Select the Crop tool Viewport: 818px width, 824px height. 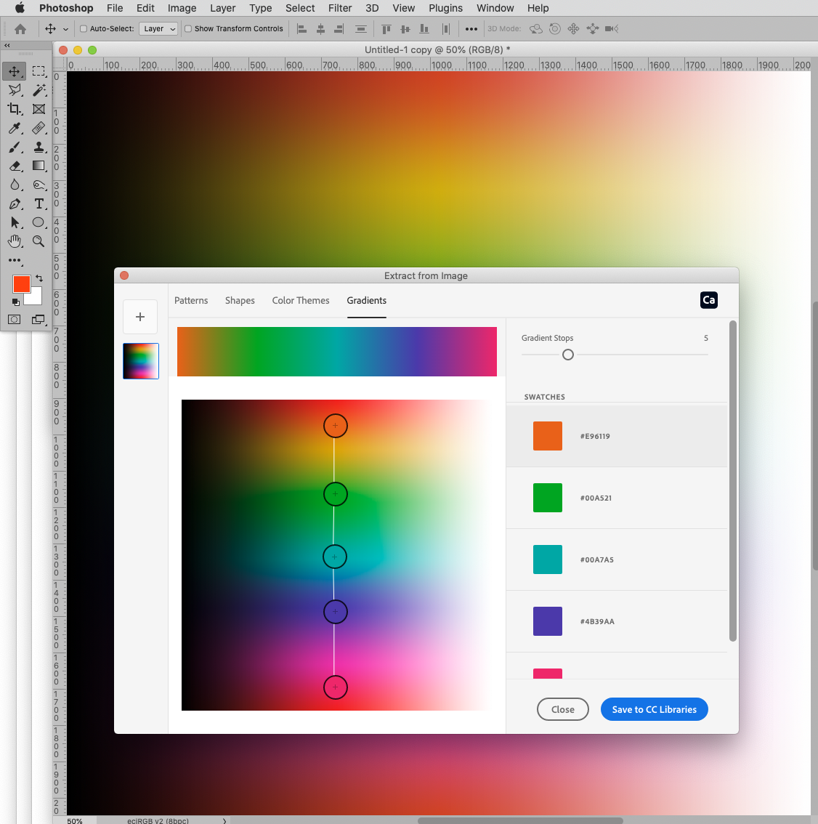(15, 109)
